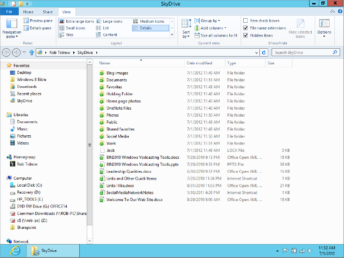Screen dimensions: 344x258
Task: Go back to previous location
Action: 6,53
